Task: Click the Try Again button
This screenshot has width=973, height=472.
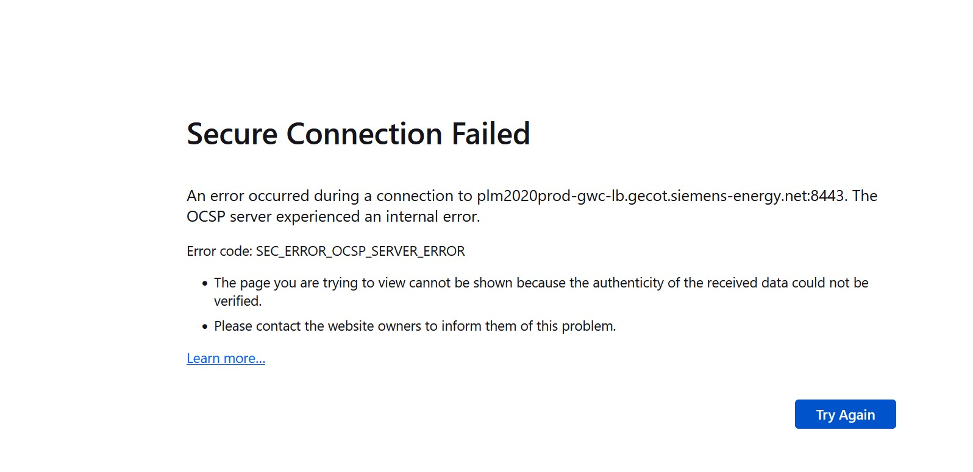Action: pyautogui.click(x=845, y=415)
